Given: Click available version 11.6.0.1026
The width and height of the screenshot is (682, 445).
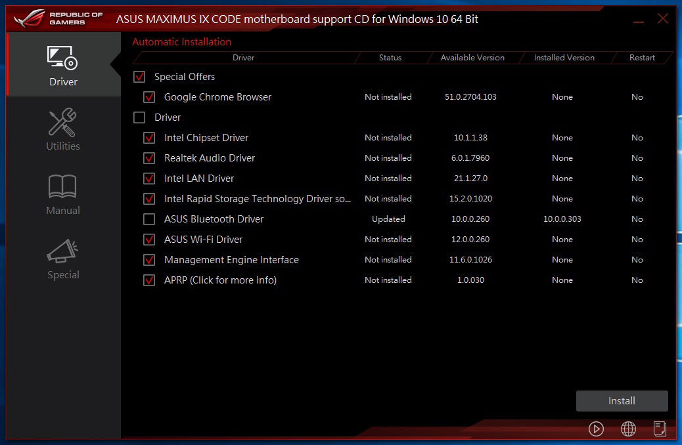Looking at the screenshot, I should click(x=470, y=260).
